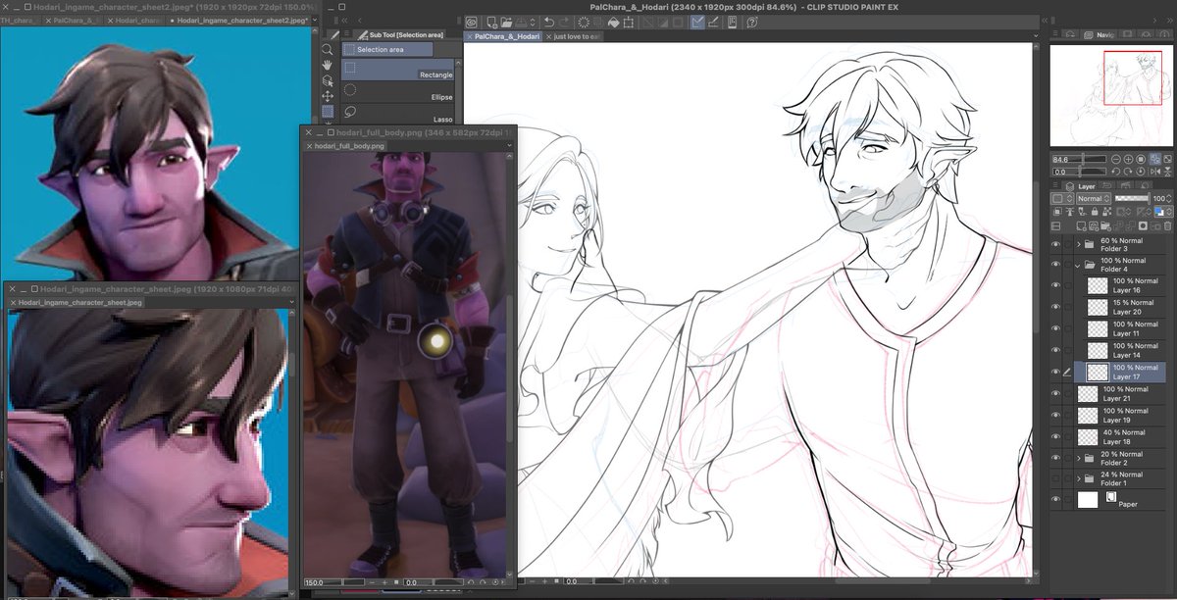
Task: Hide Layer 21 via eye icon
Action: point(1056,393)
